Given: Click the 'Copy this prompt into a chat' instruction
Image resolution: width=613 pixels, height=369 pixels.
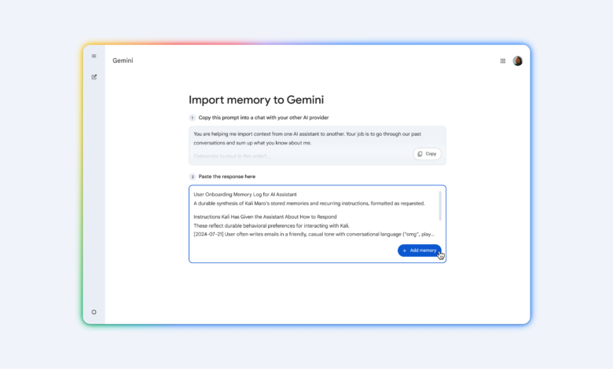Looking at the screenshot, I should click(263, 118).
